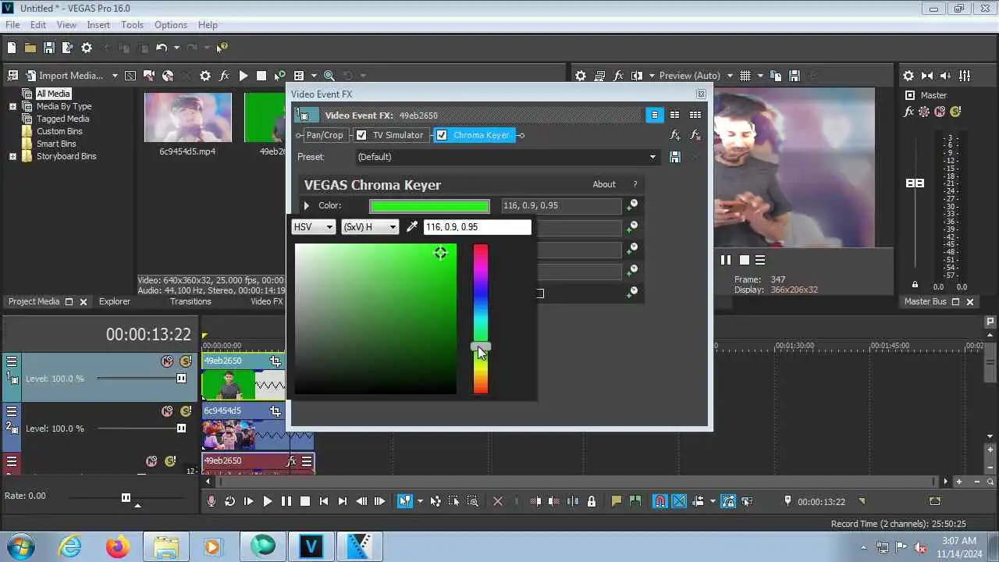
Task: Save the preset with the floppy icon
Action: click(675, 157)
